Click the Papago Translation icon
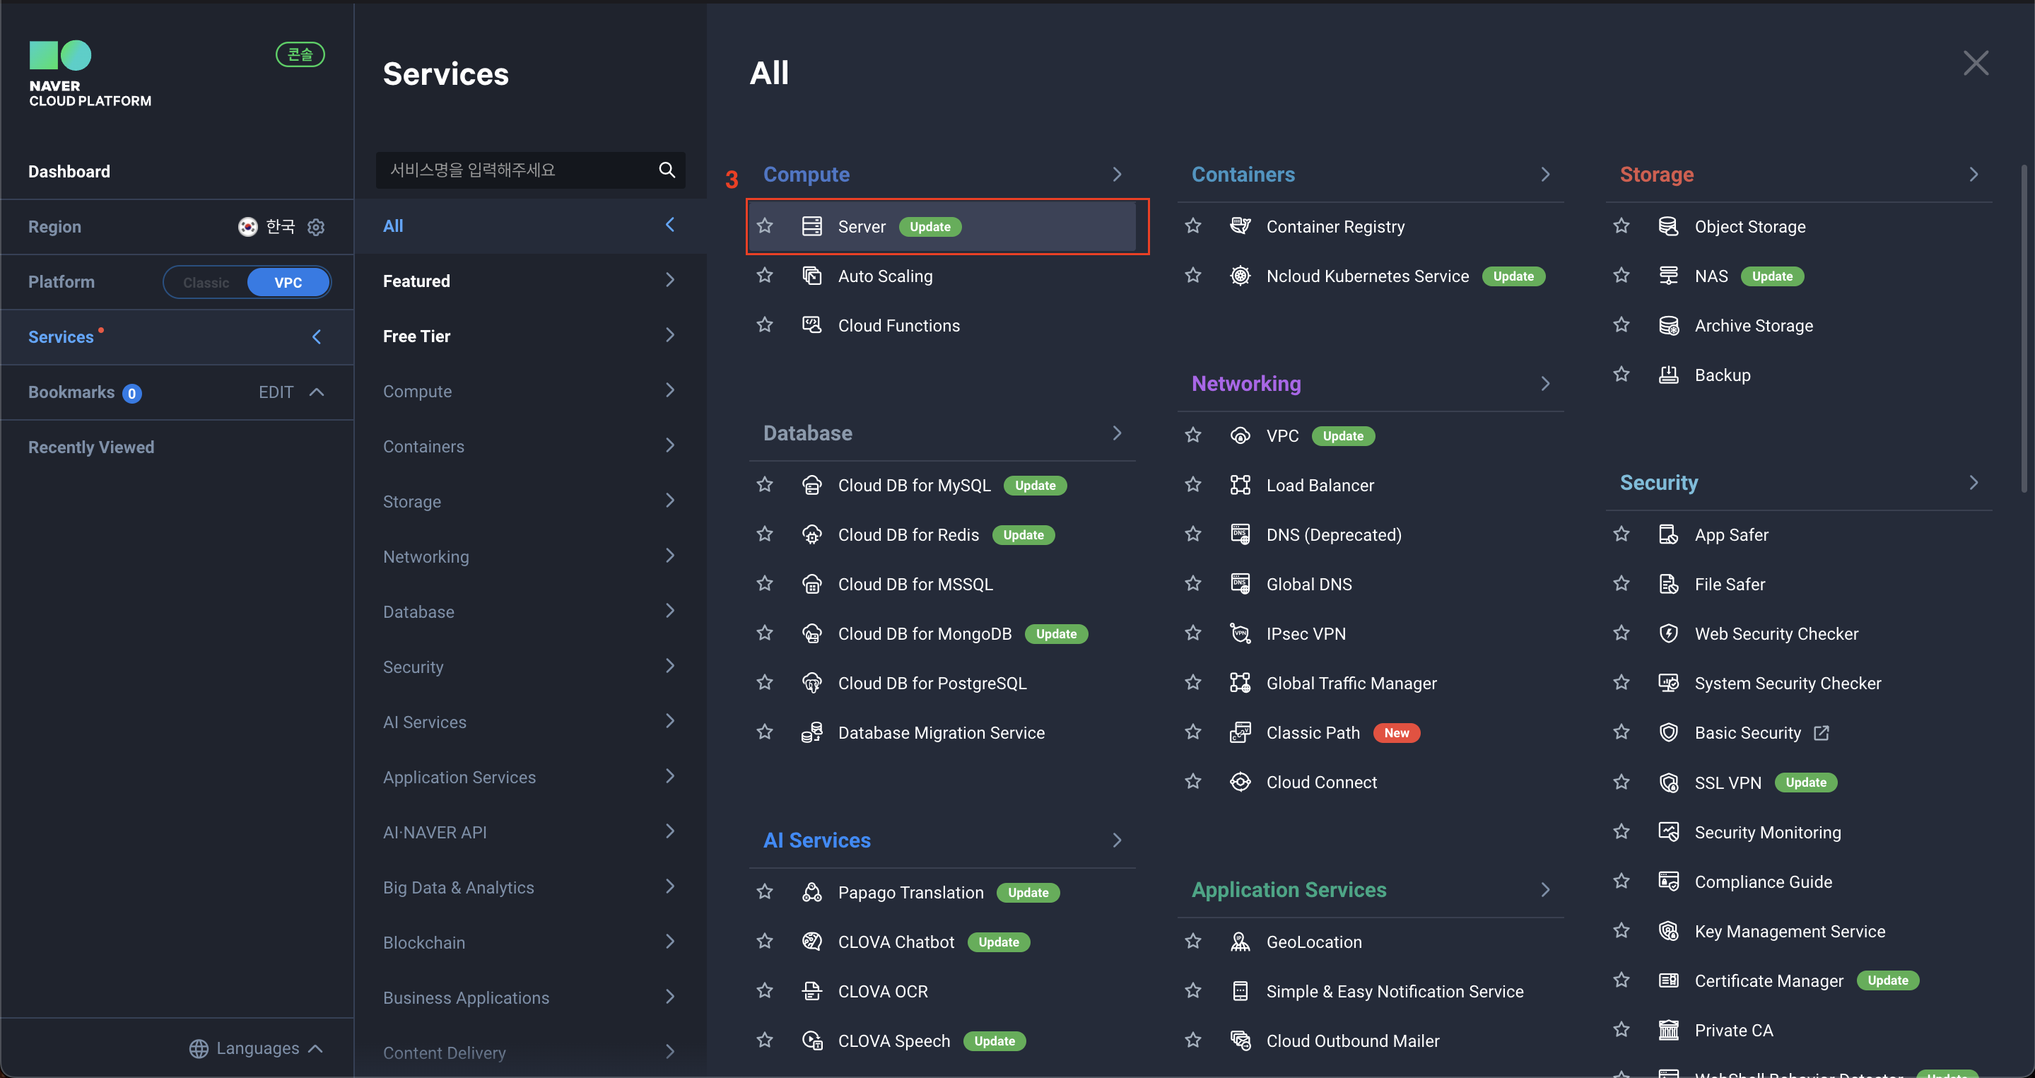The height and width of the screenshot is (1078, 2035). click(811, 891)
